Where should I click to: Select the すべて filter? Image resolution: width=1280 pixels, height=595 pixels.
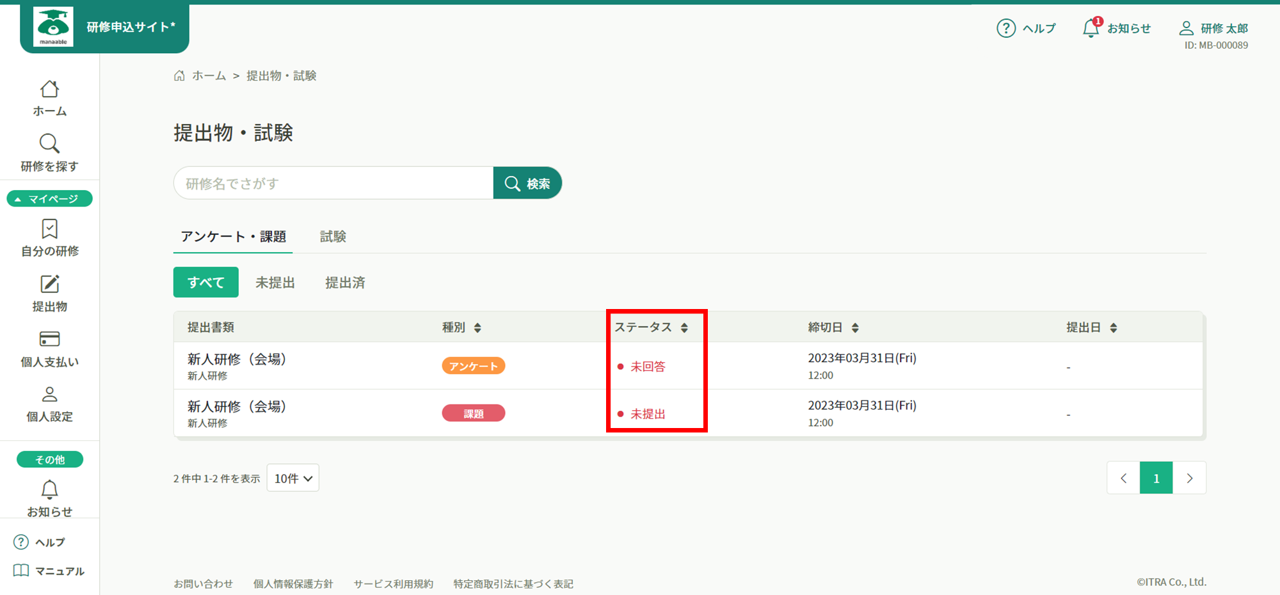point(206,282)
